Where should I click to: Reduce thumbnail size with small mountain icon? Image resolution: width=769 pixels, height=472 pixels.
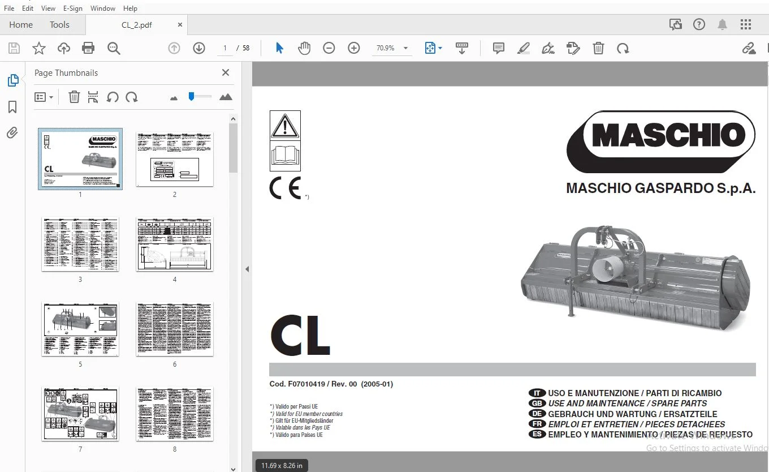174,98
